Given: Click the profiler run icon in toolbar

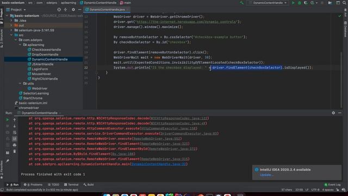Looking at the screenshot, I should coord(313,3).
